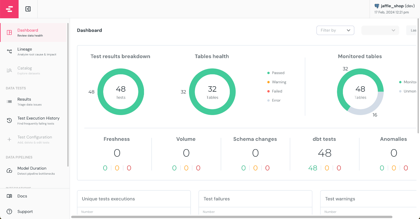This screenshot has height=219, width=420.
Task: Collapse sidebar using the panel toggle icon
Action: (x=28, y=9)
